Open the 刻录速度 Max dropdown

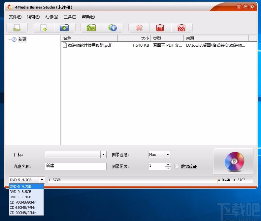coord(168,155)
